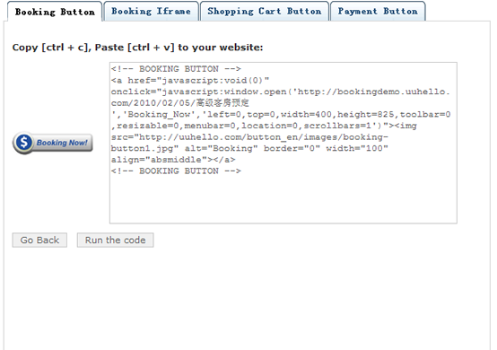The height and width of the screenshot is (350, 497).
Task: Click the src="http://uuhello.com code line
Action: click(249, 137)
